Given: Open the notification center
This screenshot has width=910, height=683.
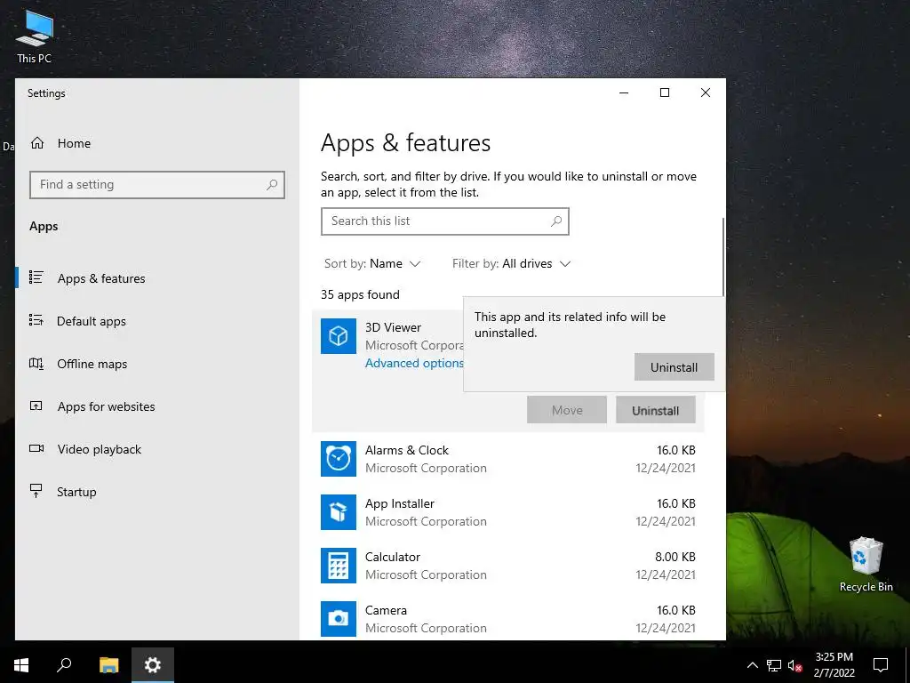Looking at the screenshot, I should [881, 665].
